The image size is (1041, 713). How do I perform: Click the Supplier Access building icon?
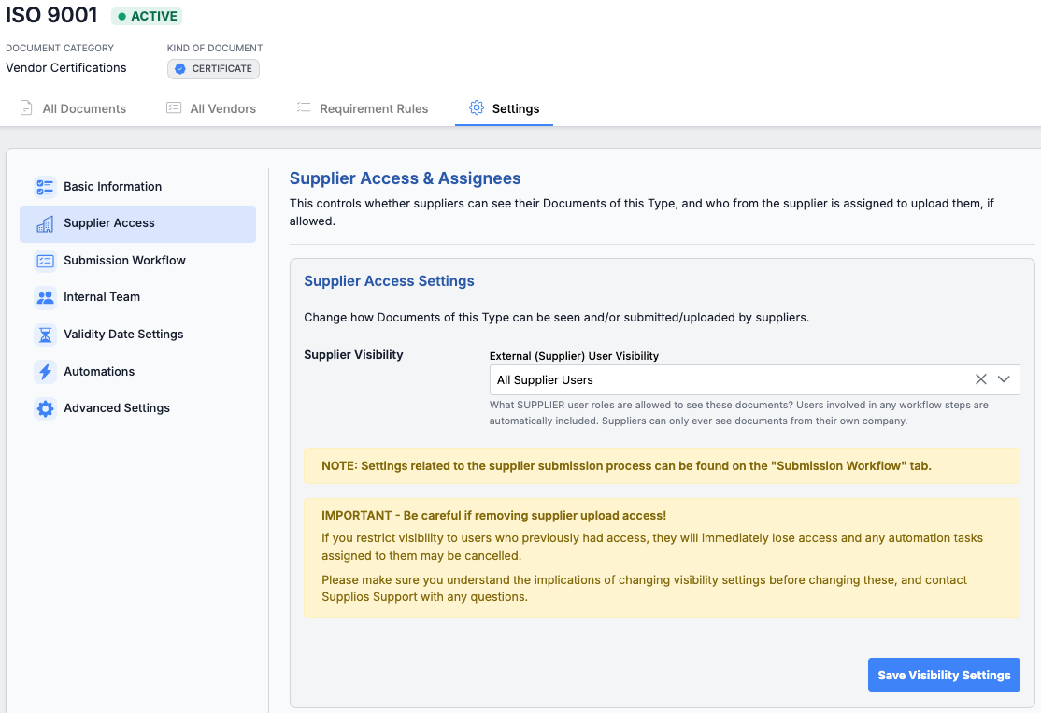pos(45,224)
